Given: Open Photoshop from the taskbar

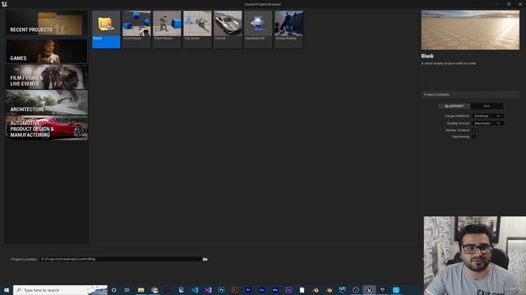Looking at the screenshot, I should (221, 290).
